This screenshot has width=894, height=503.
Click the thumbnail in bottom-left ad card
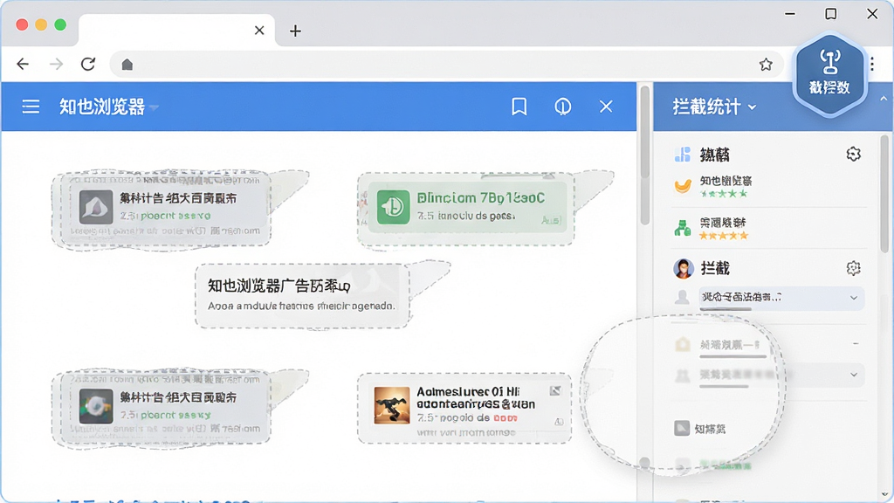96,405
